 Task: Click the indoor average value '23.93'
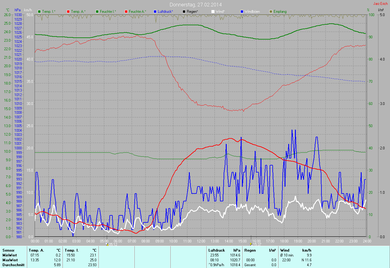(x=92, y=265)
